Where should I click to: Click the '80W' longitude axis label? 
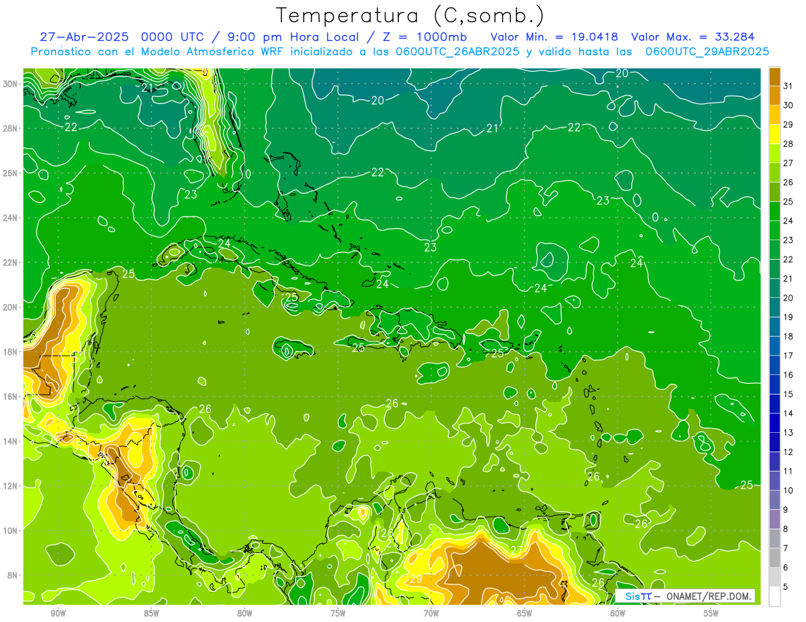pos(244,613)
